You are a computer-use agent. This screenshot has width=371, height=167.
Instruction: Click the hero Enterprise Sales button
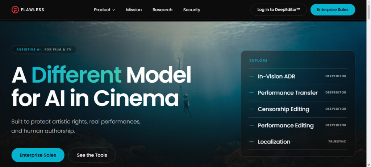pyautogui.click(x=38, y=155)
